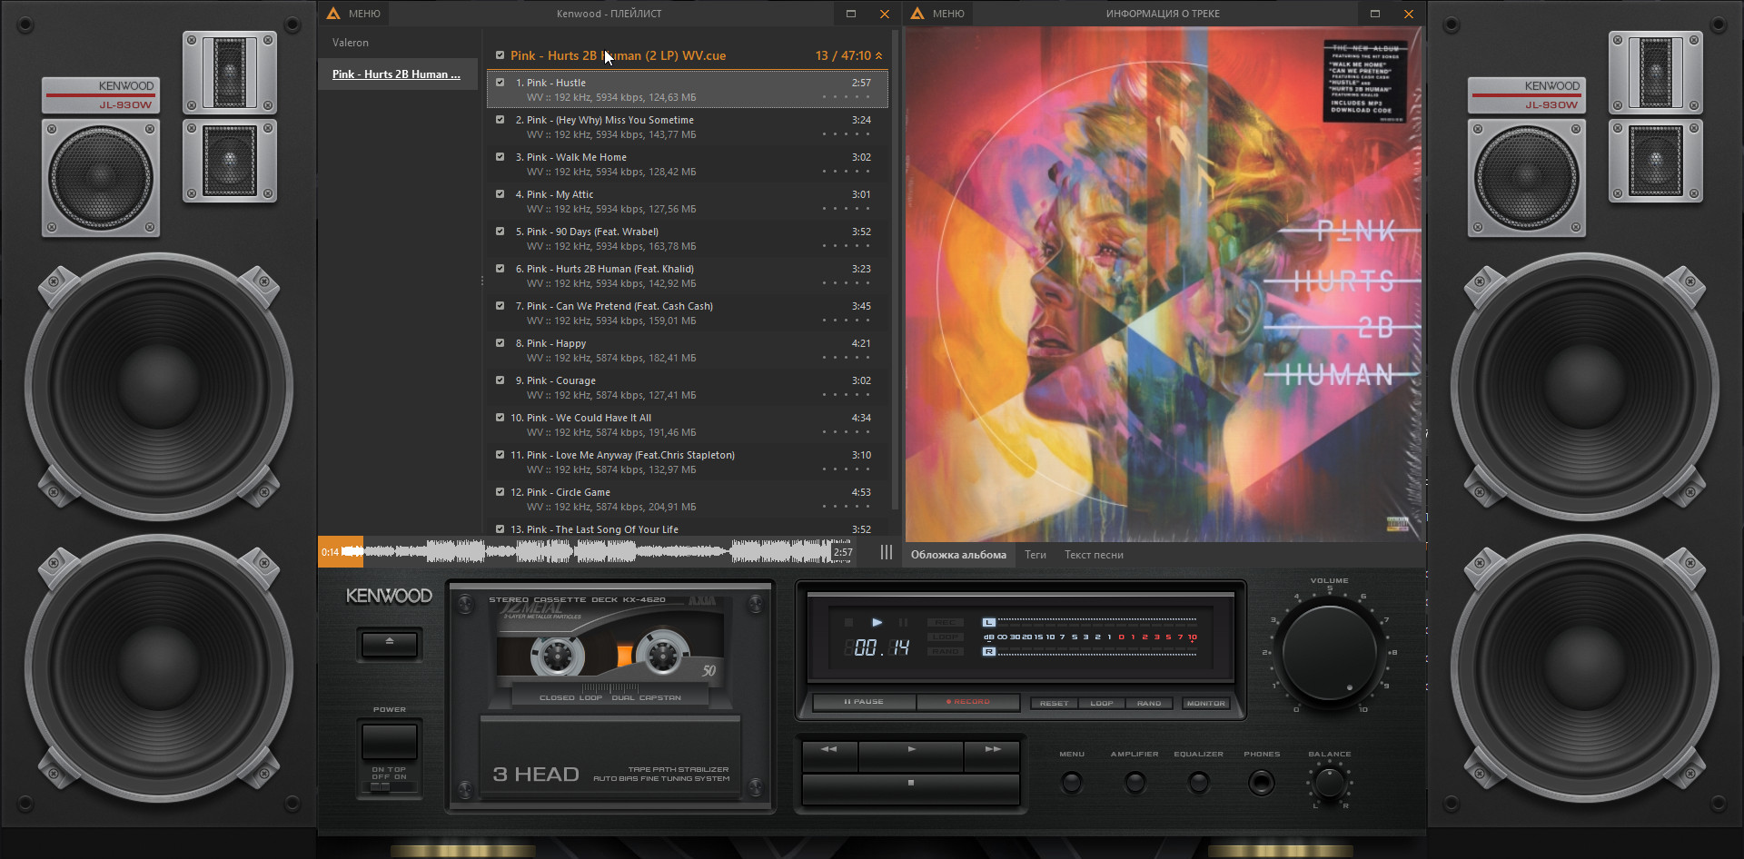Open МЕНЮ in the track info window
Image resolution: width=1744 pixels, height=859 pixels.
[948, 14]
